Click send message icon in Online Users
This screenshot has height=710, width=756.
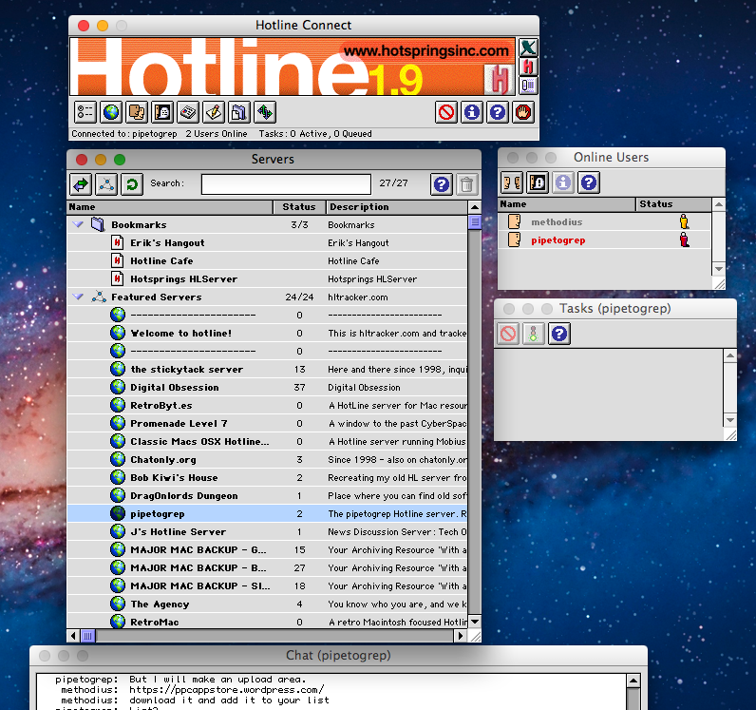tap(538, 182)
